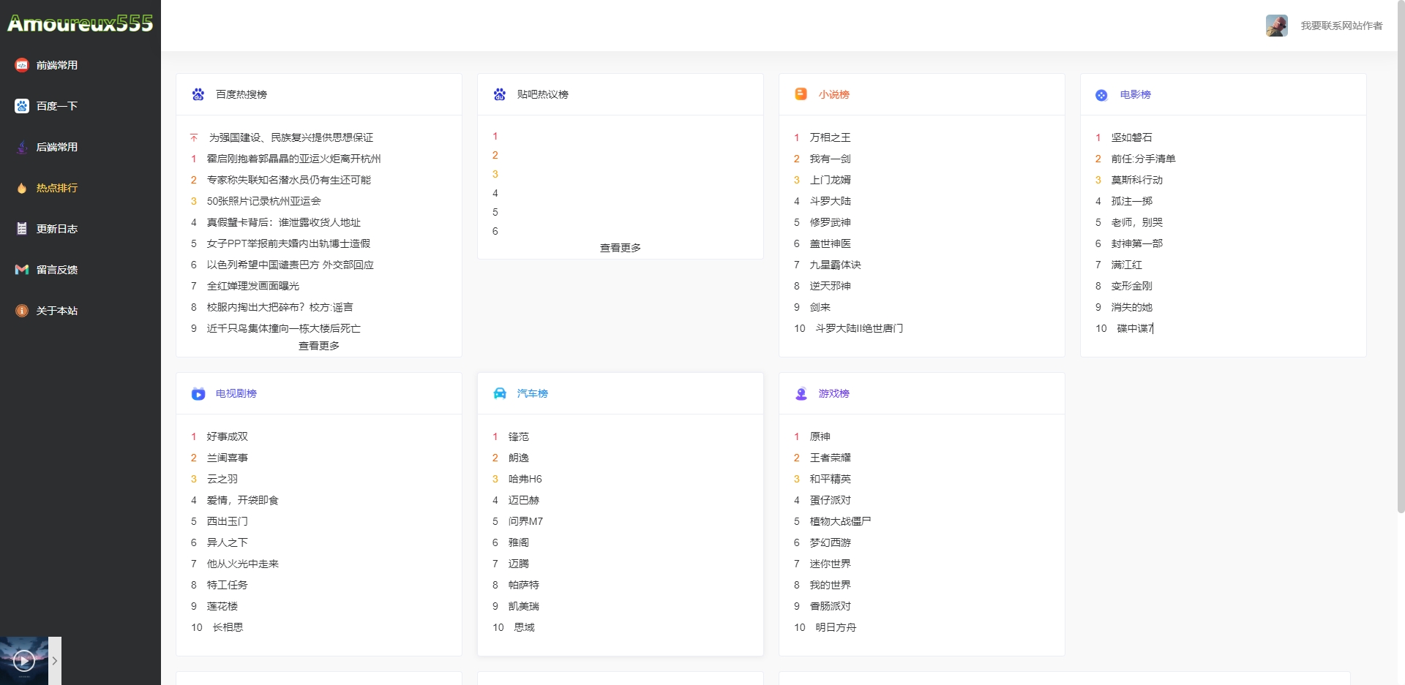1405x685 pixels.
Task: Select TV drama 好事成双
Action: click(228, 436)
